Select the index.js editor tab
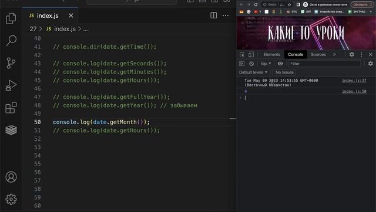This screenshot has height=212, width=376. [x=50, y=15]
